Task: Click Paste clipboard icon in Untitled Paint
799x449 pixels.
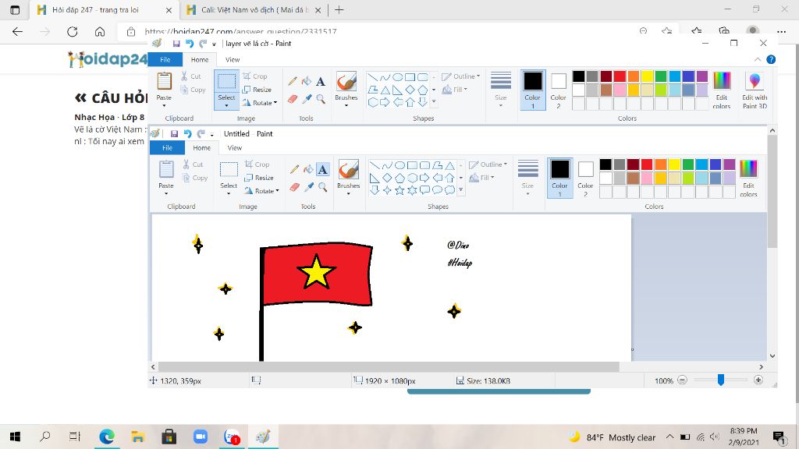Action: tap(166, 169)
